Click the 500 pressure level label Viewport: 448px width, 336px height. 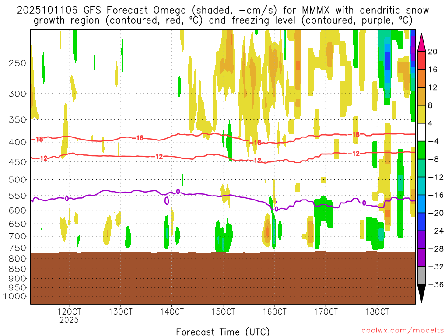click(17, 180)
